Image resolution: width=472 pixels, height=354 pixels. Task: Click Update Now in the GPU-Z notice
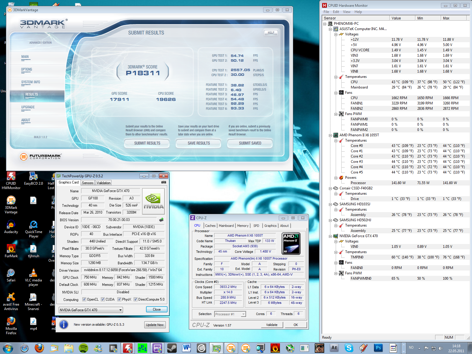point(155,325)
